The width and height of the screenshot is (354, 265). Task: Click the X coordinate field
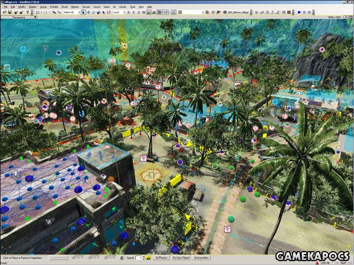pyautogui.click(x=79, y=258)
